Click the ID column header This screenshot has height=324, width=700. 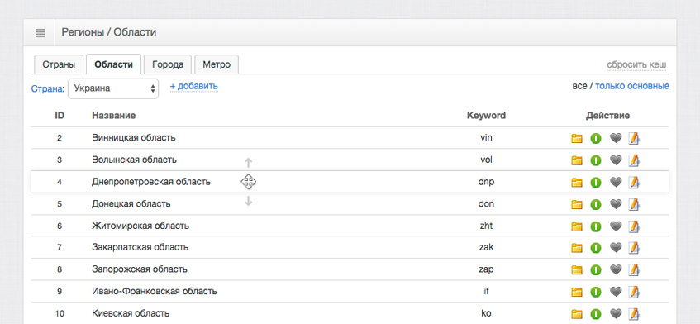tap(60, 116)
